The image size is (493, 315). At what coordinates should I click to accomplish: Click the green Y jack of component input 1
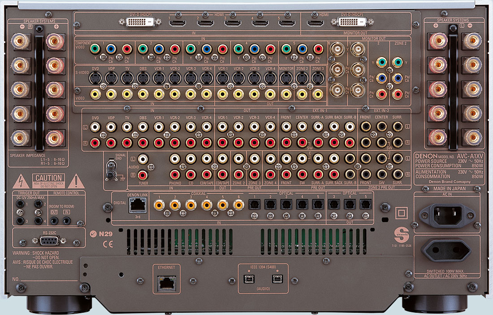click(95, 49)
